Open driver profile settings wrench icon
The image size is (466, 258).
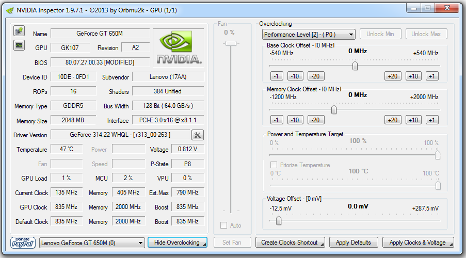pos(197,135)
